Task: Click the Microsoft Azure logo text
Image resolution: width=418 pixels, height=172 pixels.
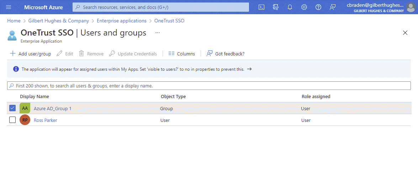Action: coord(43,7)
